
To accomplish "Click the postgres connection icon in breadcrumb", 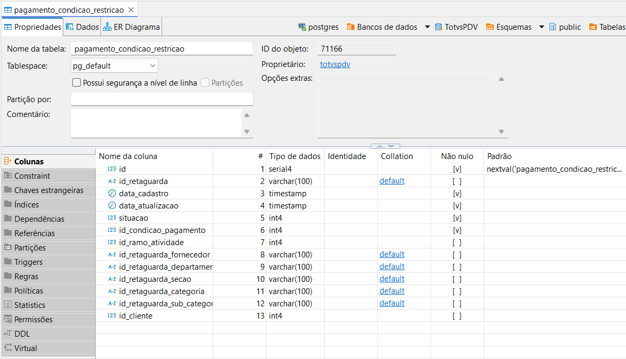I will (302, 27).
